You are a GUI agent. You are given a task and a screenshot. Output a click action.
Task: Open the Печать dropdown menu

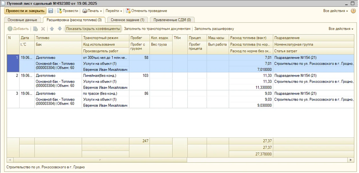92,11
